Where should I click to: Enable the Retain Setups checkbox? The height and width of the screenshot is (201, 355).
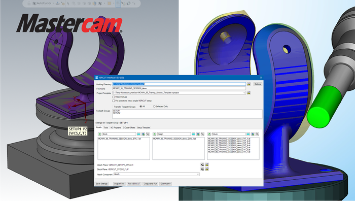pos(114,97)
